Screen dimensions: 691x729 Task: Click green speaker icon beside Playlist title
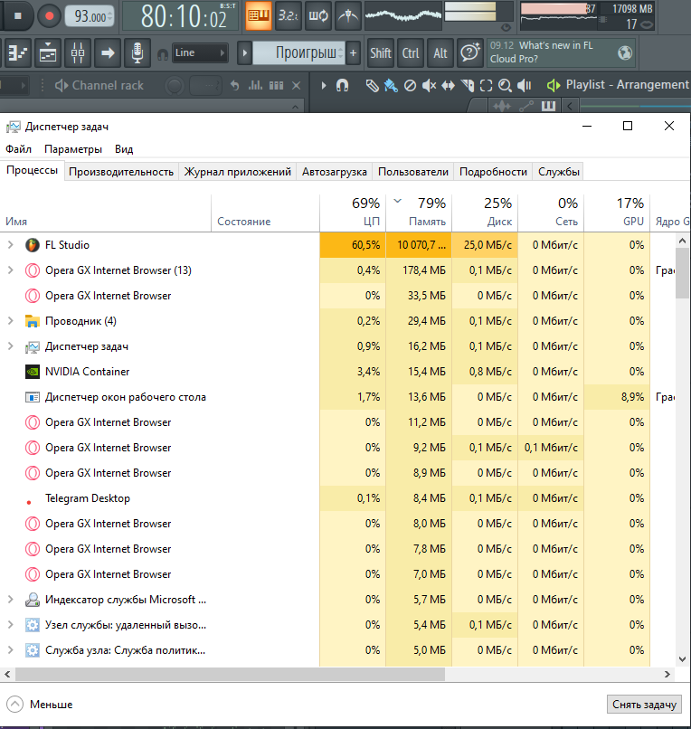click(553, 85)
